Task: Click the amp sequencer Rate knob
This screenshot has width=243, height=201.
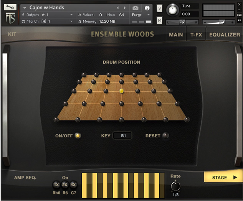Action: pos(175,186)
